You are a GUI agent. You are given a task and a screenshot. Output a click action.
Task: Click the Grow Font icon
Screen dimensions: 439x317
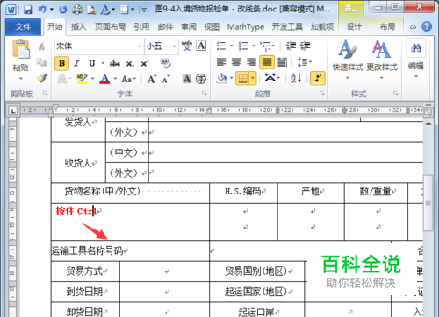tap(151, 79)
